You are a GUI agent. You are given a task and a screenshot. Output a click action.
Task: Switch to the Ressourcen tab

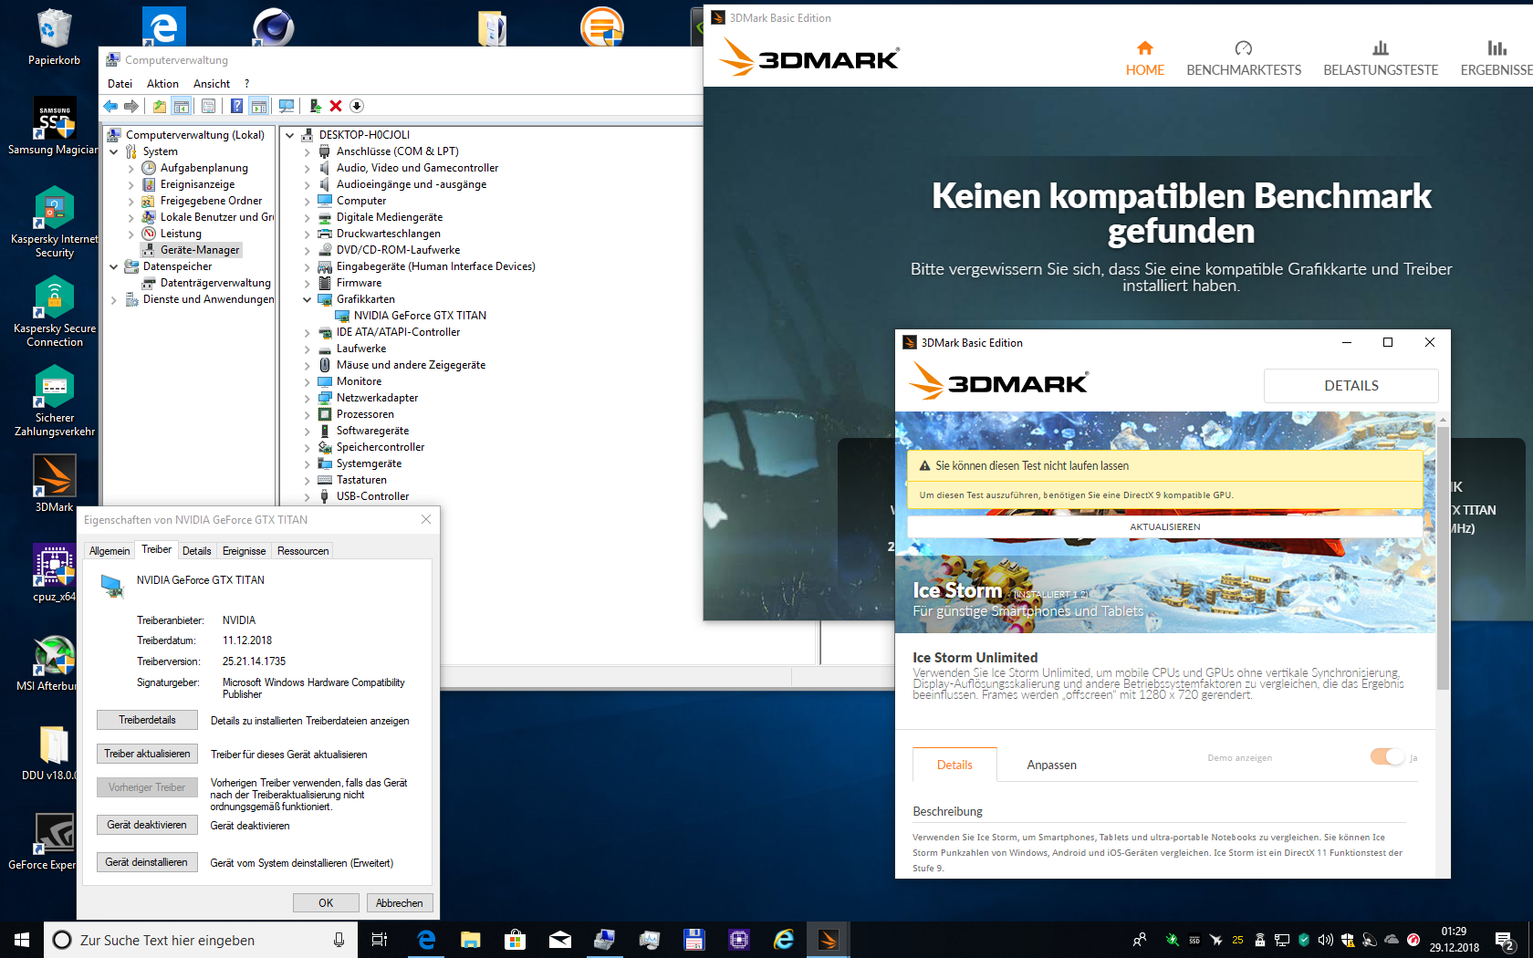(303, 551)
